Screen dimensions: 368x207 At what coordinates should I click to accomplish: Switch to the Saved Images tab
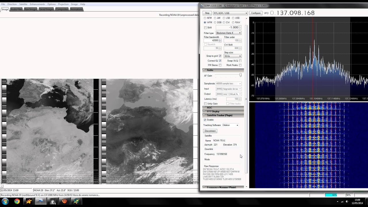(46, 9)
